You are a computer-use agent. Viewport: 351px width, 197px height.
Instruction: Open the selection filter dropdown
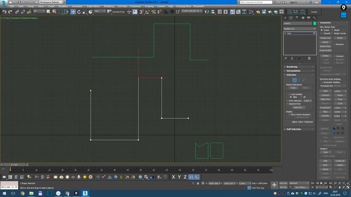[39, 11]
